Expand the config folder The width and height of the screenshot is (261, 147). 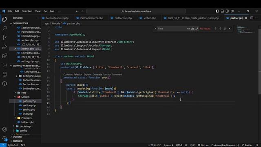13,131
